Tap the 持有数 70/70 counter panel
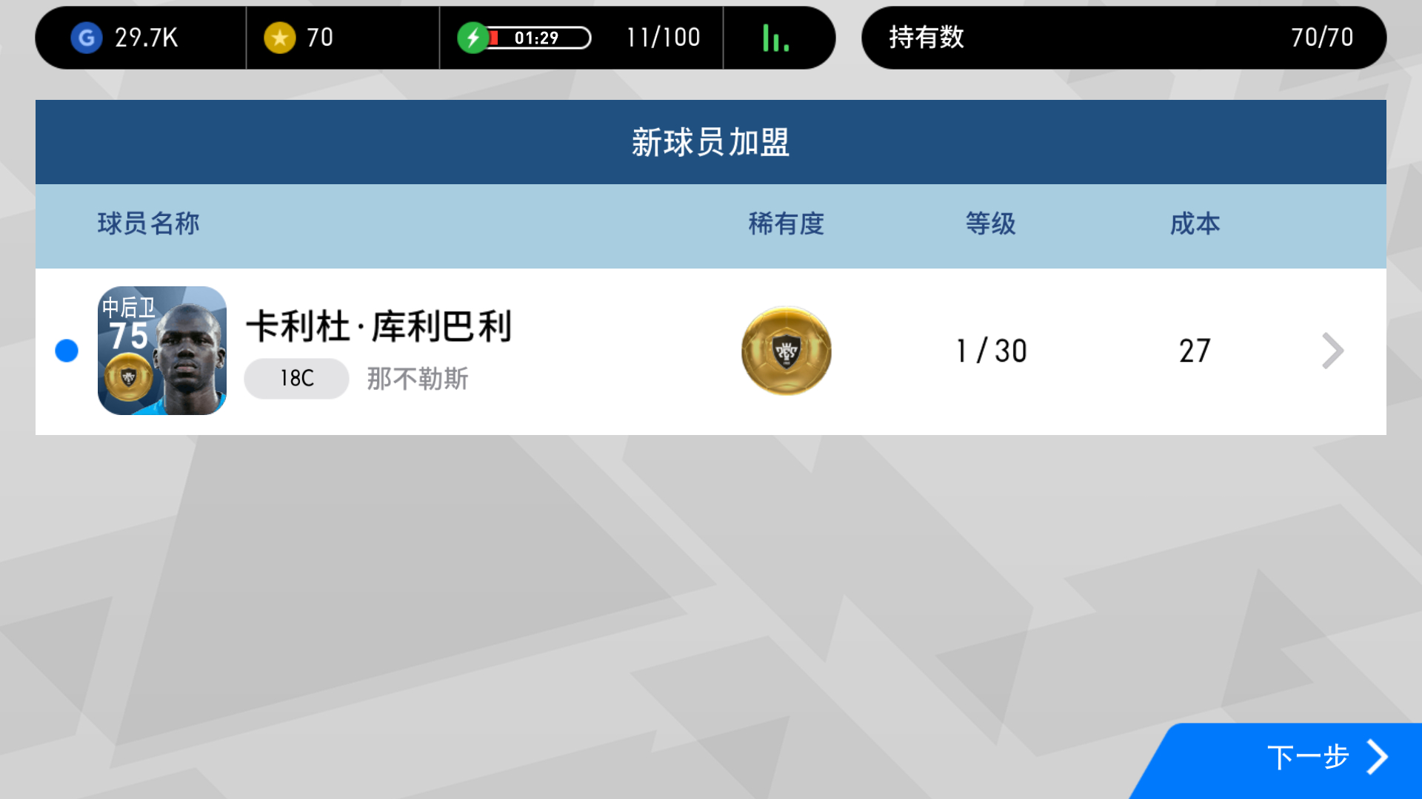This screenshot has height=799, width=1422. coord(1124,38)
